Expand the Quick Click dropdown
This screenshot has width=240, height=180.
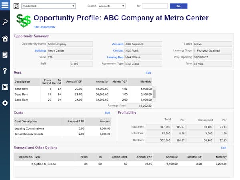point(48,6)
